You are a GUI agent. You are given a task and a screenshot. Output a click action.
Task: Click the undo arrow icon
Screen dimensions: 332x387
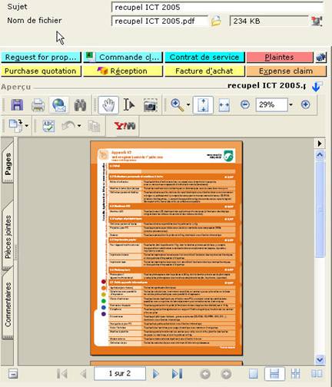coord(68,126)
